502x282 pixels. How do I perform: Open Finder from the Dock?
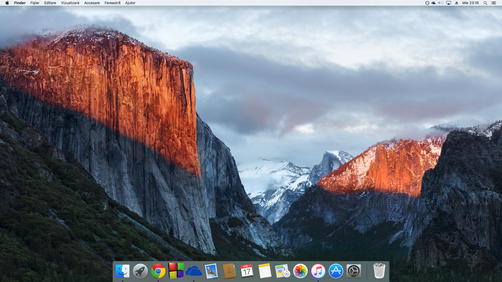pyautogui.click(x=123, y=271)
